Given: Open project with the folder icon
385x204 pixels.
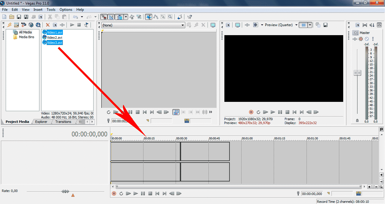Looking at the screenshot, I should (x=12, y=17).
